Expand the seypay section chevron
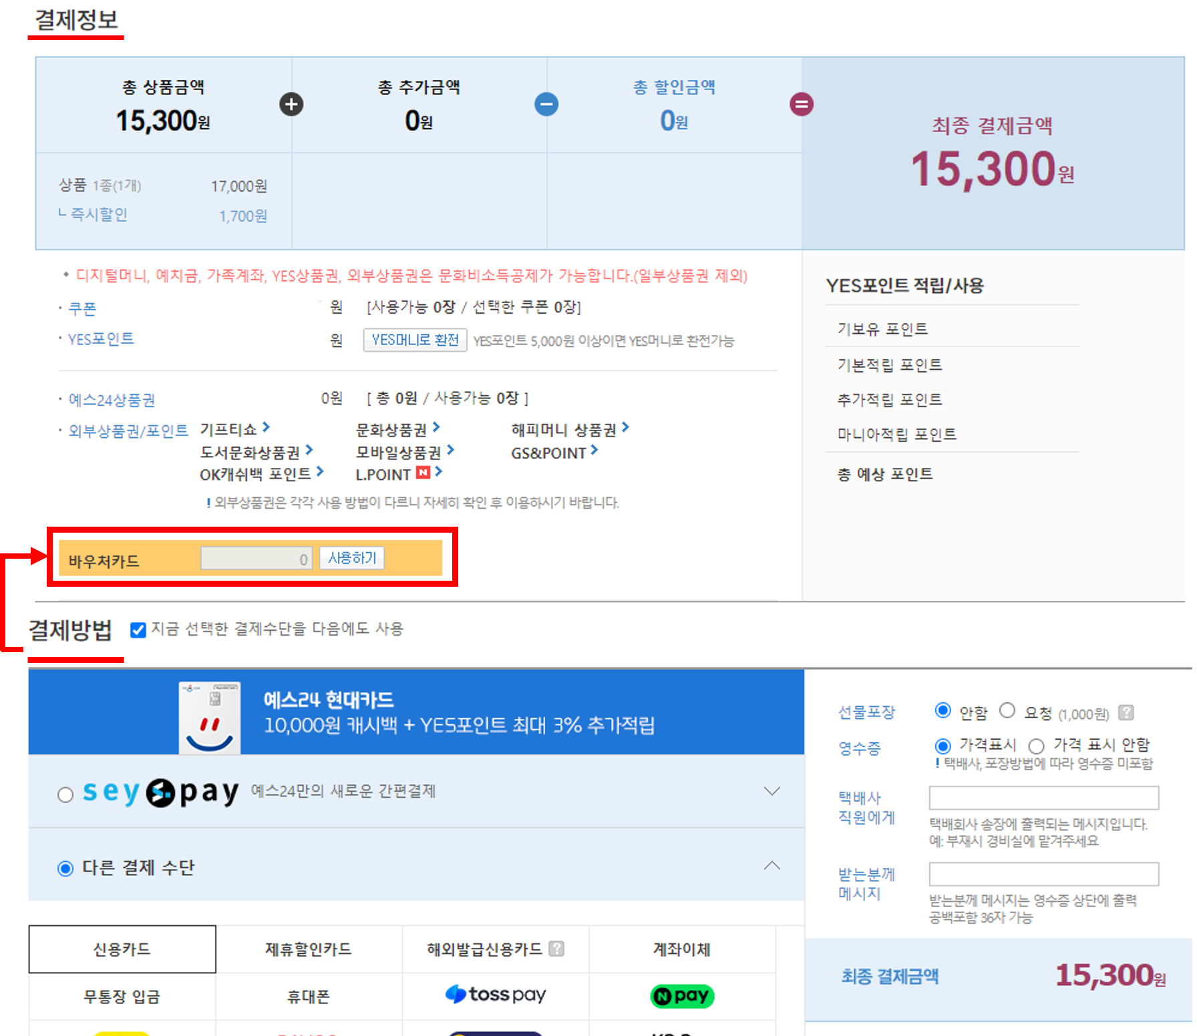Screen dimensions: 1197x1036 coord(772,791)
